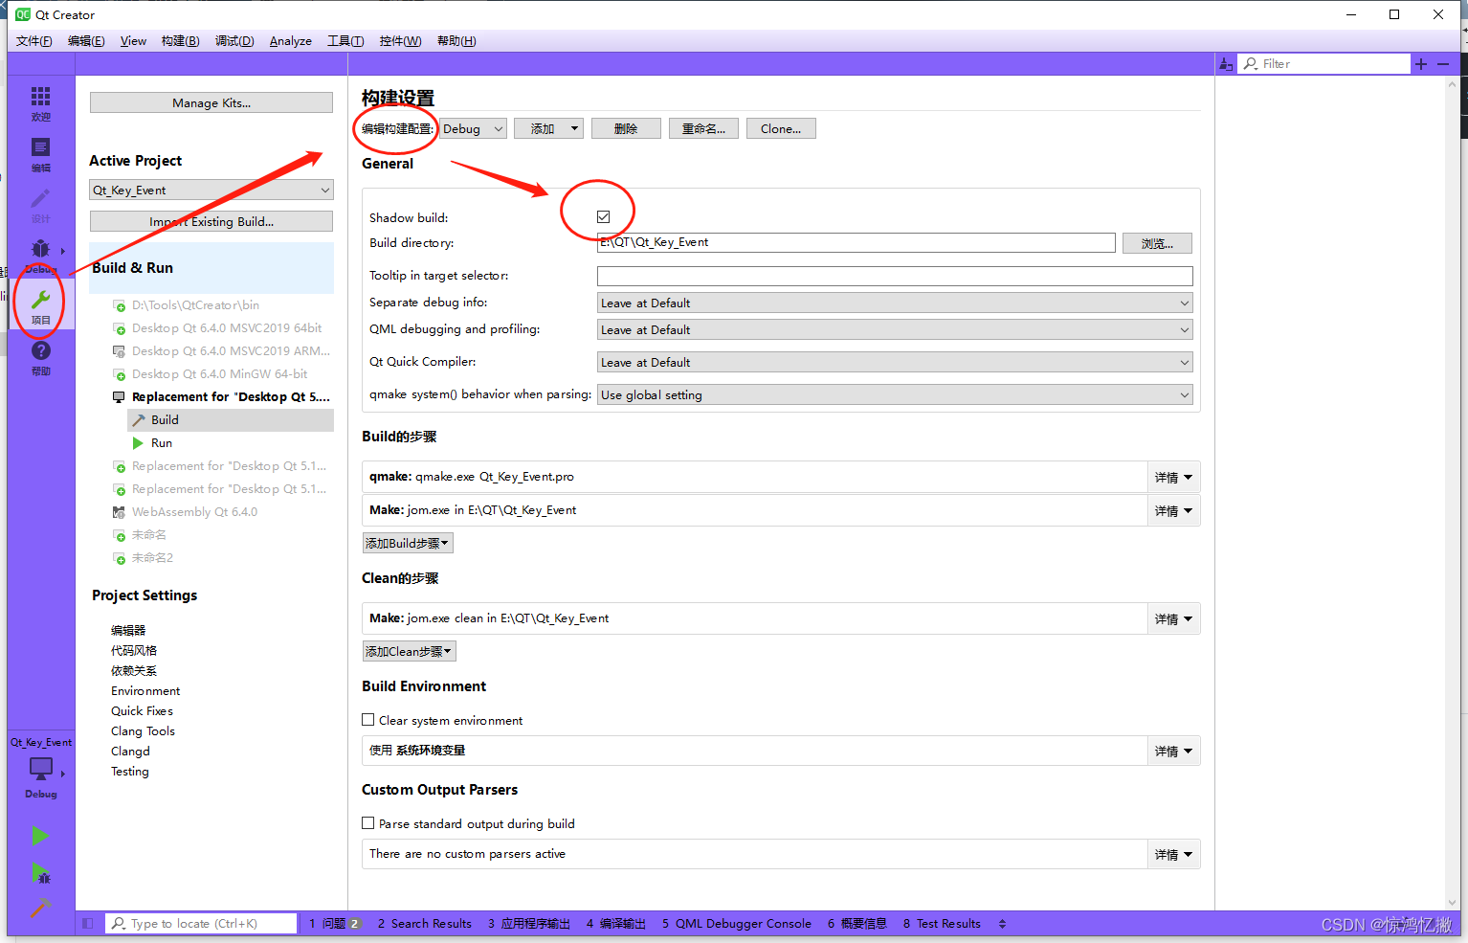Click kit icon for 未命名2
The height and width of the screenshot is (943, 1468).
tap(120, 559)
